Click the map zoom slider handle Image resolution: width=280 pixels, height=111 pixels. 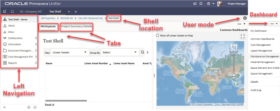234,75
